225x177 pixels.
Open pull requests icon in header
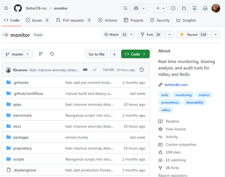(184, 8)
